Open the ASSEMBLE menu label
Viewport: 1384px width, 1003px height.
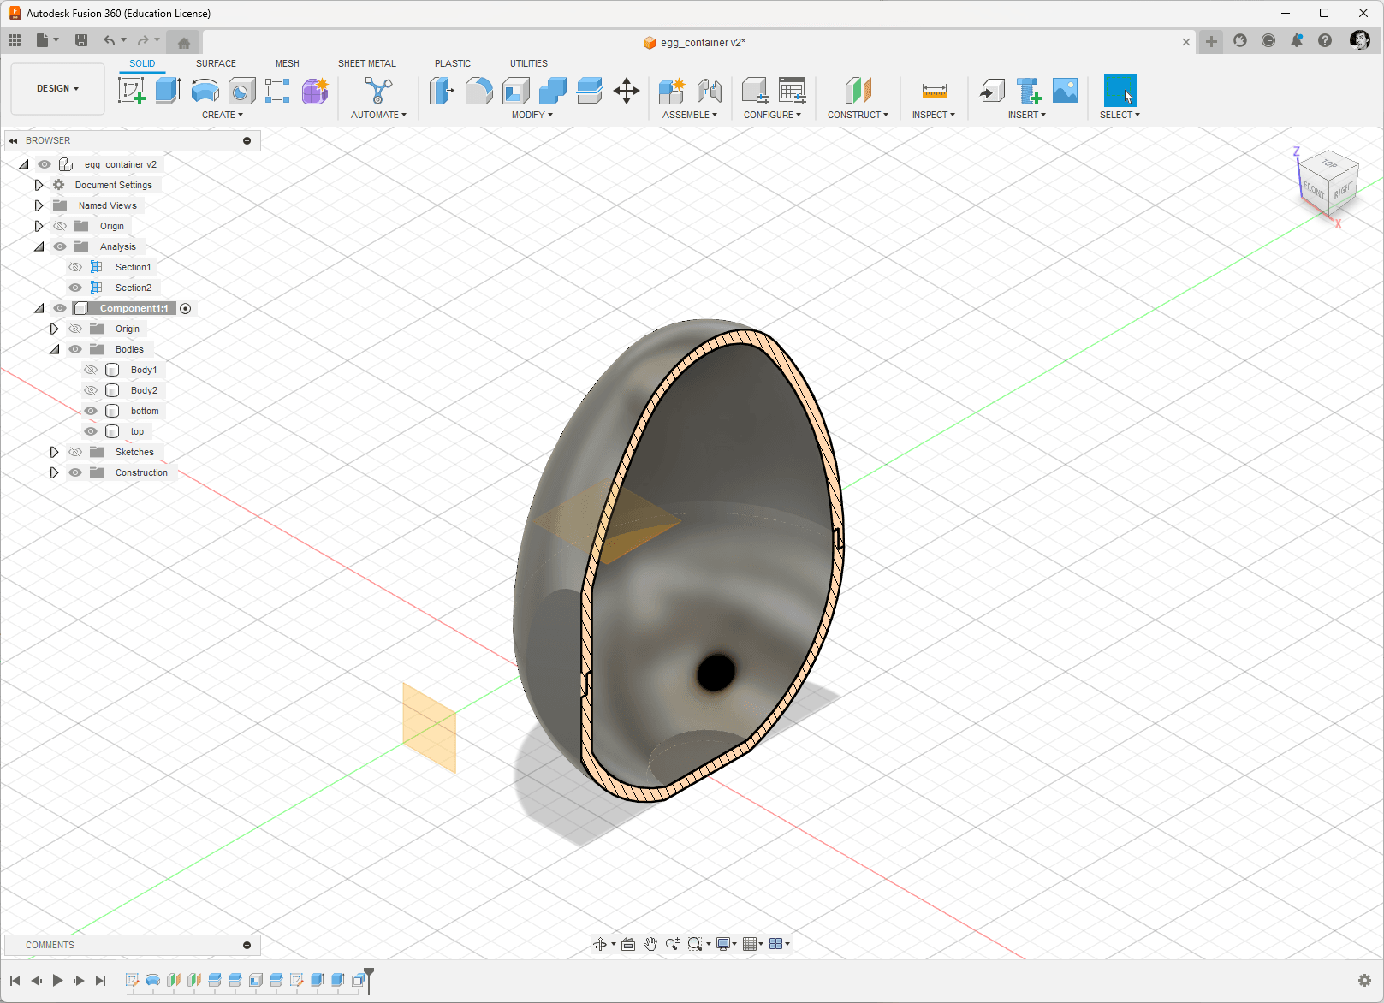(x=690, y=115)
